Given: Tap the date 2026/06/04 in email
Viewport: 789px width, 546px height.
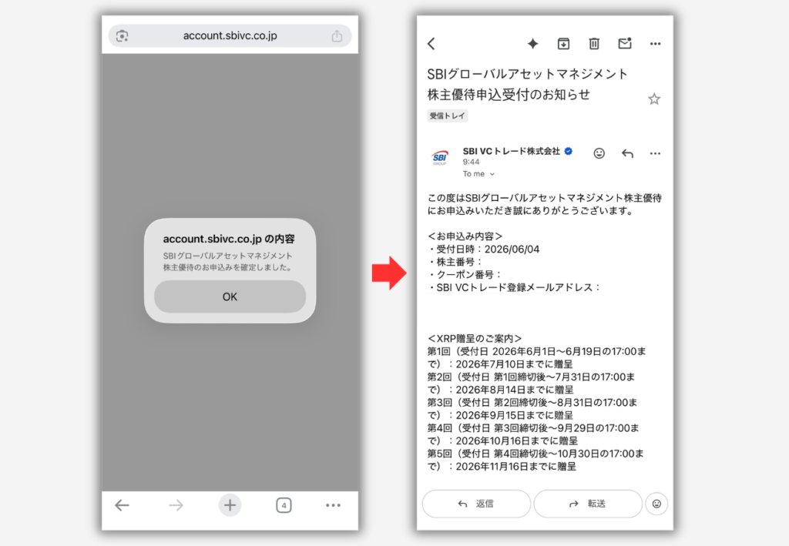Looking at the screenshot, I should point(512,250).
